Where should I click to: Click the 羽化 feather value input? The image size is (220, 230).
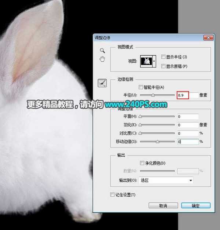(x=188, y=125)
